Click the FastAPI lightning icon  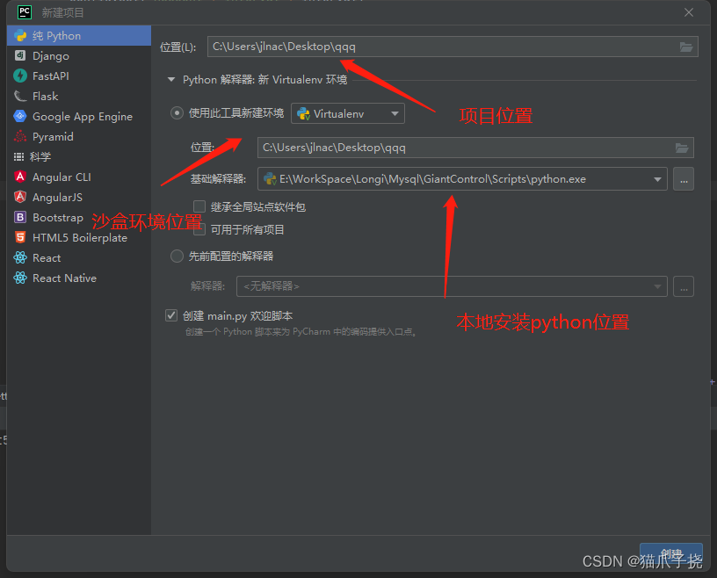pyautogui.click(x=20, y=76)
